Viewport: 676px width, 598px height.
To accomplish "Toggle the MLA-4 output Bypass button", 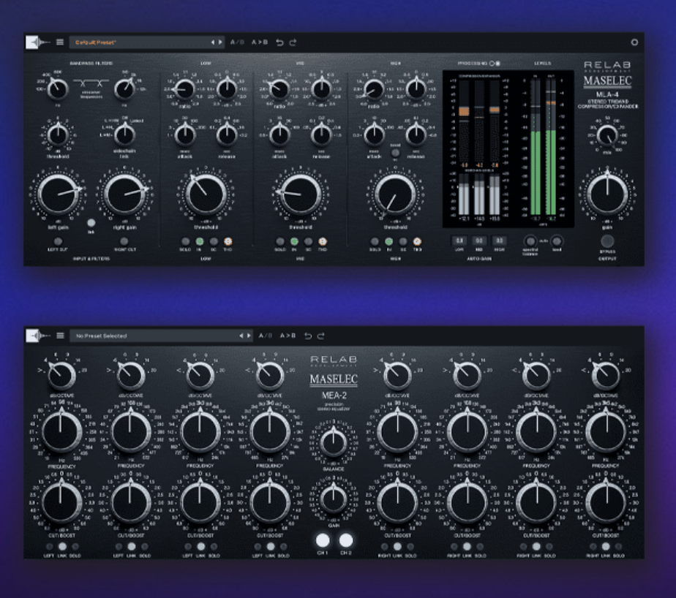I will pyautogui.click(x=607, y=241).
